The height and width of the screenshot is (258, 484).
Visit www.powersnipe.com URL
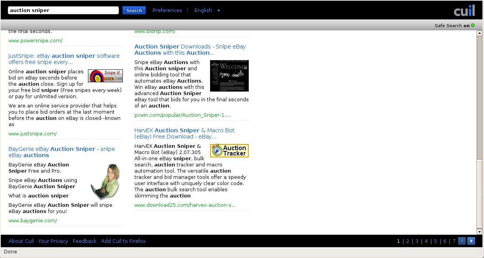pos(35,41)
